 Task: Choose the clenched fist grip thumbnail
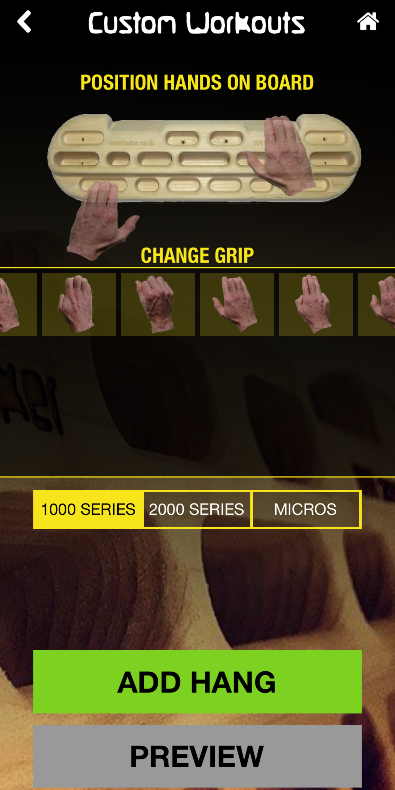click(158, 304)
